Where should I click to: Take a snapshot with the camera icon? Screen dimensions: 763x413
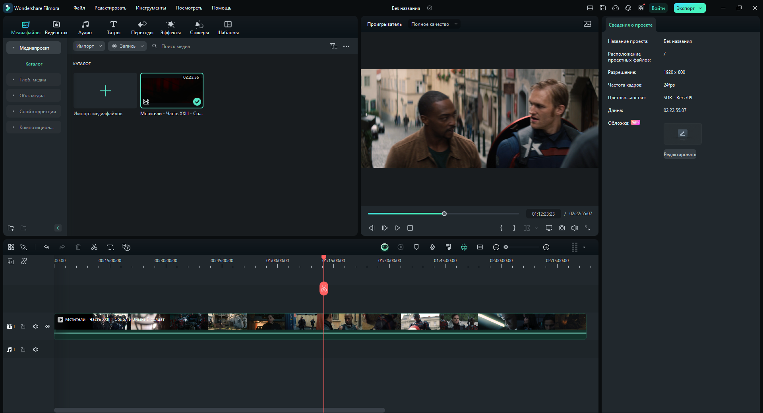point(562,228)
